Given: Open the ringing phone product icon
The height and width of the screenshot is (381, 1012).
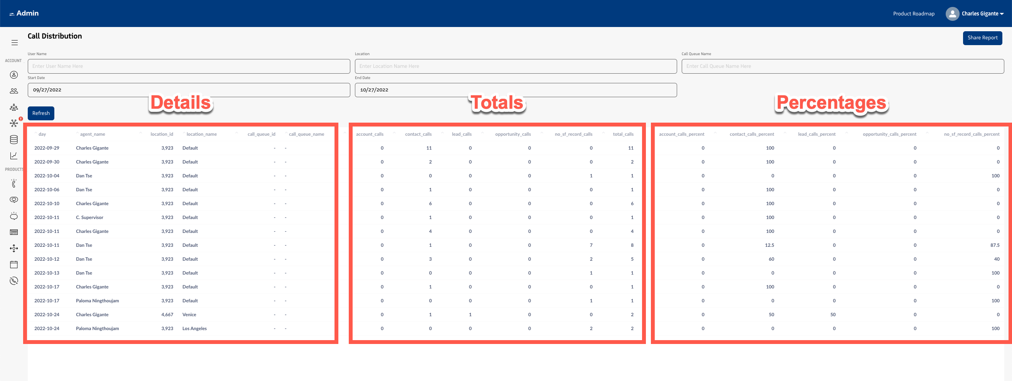Looking at the screenshot, I should (14, 184).
